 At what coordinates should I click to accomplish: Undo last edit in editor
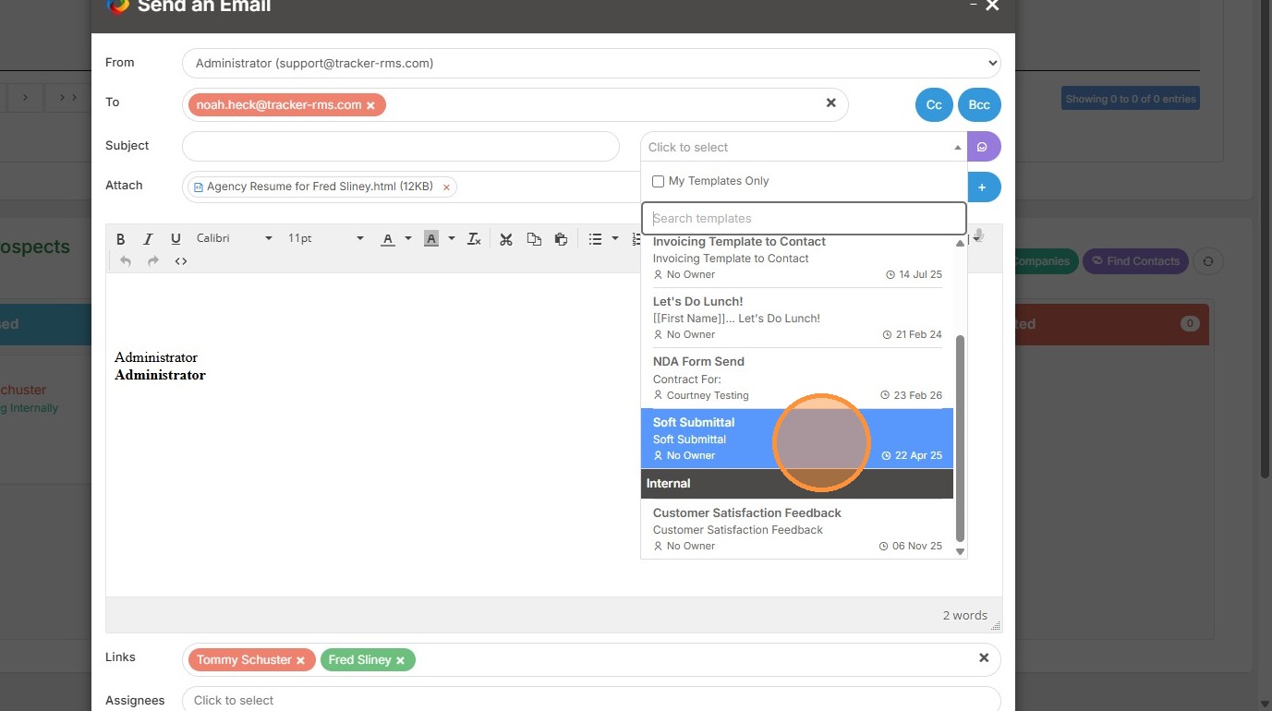(x=126, y=261)
